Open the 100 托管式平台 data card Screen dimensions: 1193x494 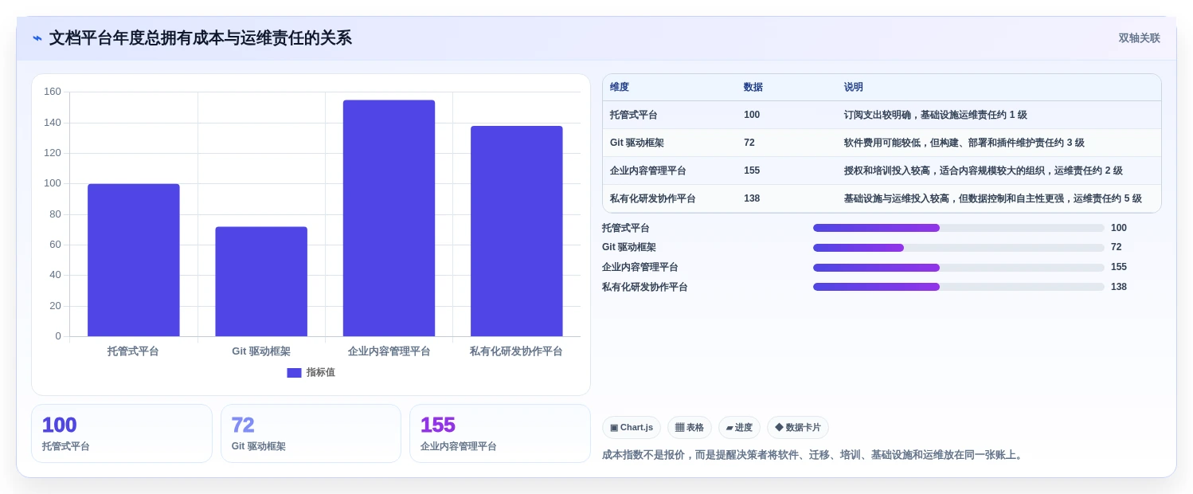(122, 433)
